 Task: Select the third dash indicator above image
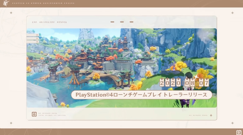[x=131, y=22]
